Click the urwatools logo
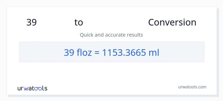 point(32,88)
